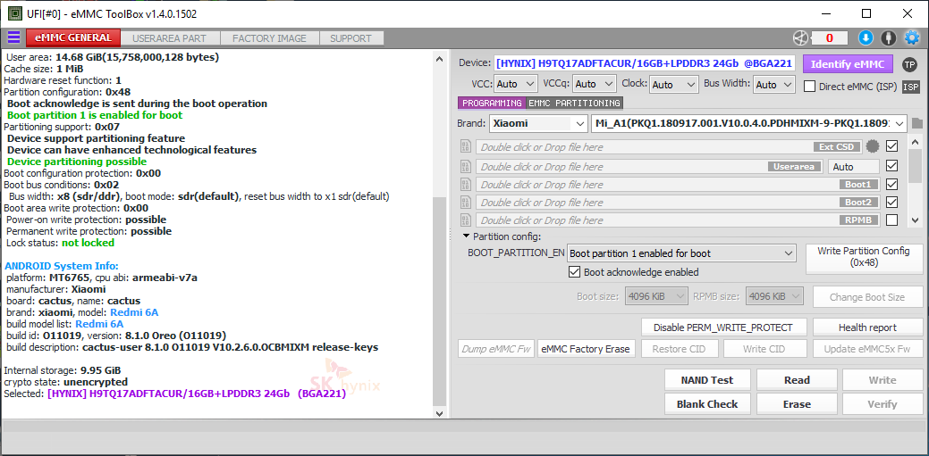Switch to the eMMC GENERAL tab
The width and height of the screenshot is (929, 456).
point(73,37)
